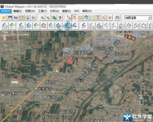Click the shader selection combo box
Image resolution: width=153 pixels, height=122 pixels.
[x=138, y=18]
